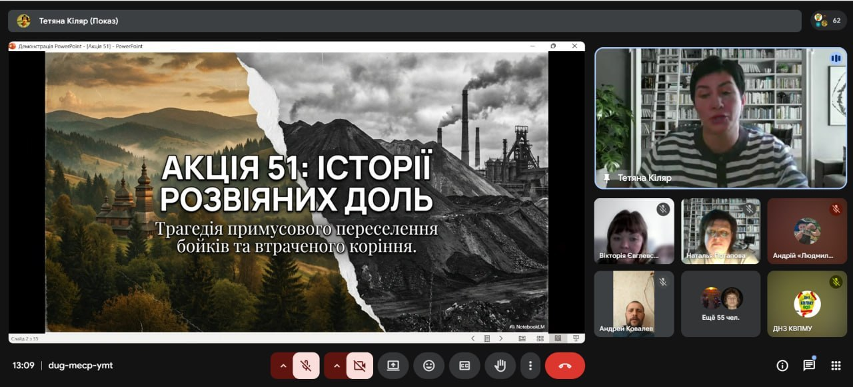Screen dimensions: 853x387
Task: Raise your hand in the meeting
Action: pos(500,366)
